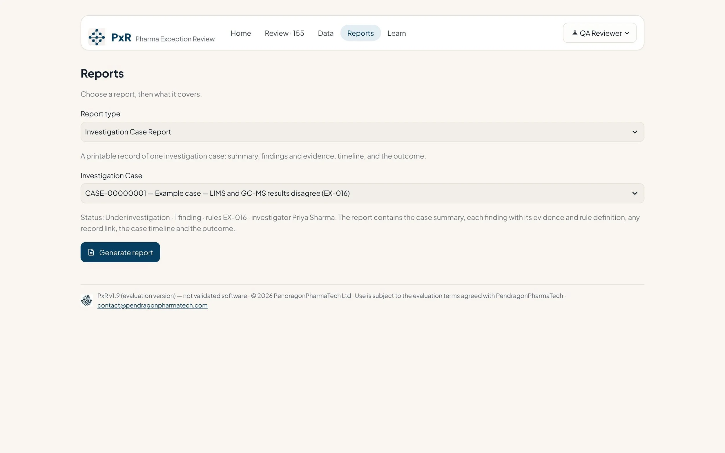
Task: Open the Home nav item
Action: click(241, 33)
